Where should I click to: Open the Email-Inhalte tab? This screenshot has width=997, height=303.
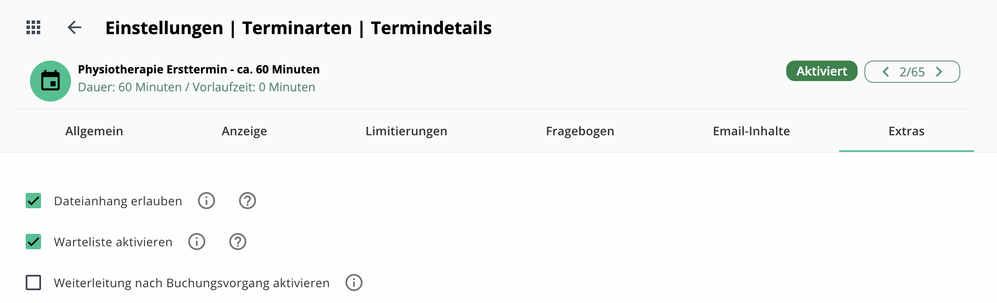[x=751, y=131]
